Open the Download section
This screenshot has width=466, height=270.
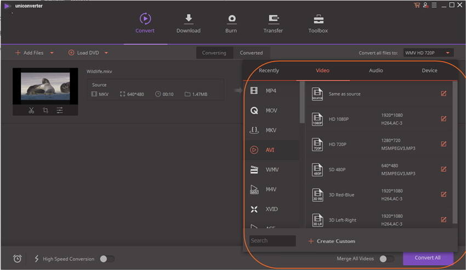pyautogui.click(x=189, y=23)
